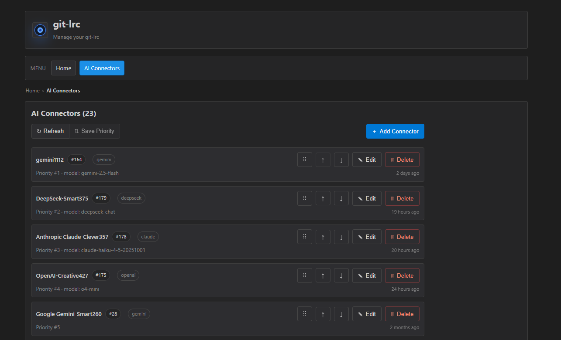Edit the Anthropic Claude-Clever357 connector
Screen dimensions: 561x340
(367, 237)
